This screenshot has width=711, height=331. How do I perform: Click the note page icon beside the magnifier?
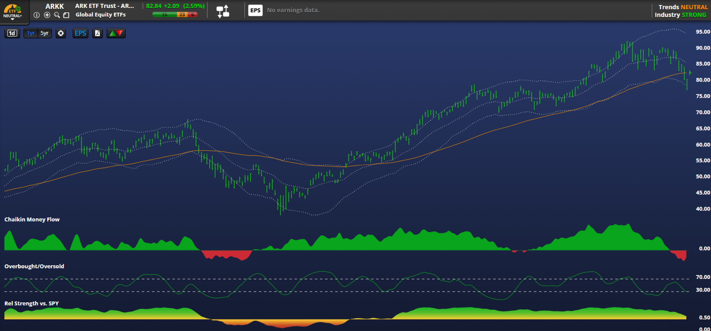pyautogui.click(x=66, y=15)
